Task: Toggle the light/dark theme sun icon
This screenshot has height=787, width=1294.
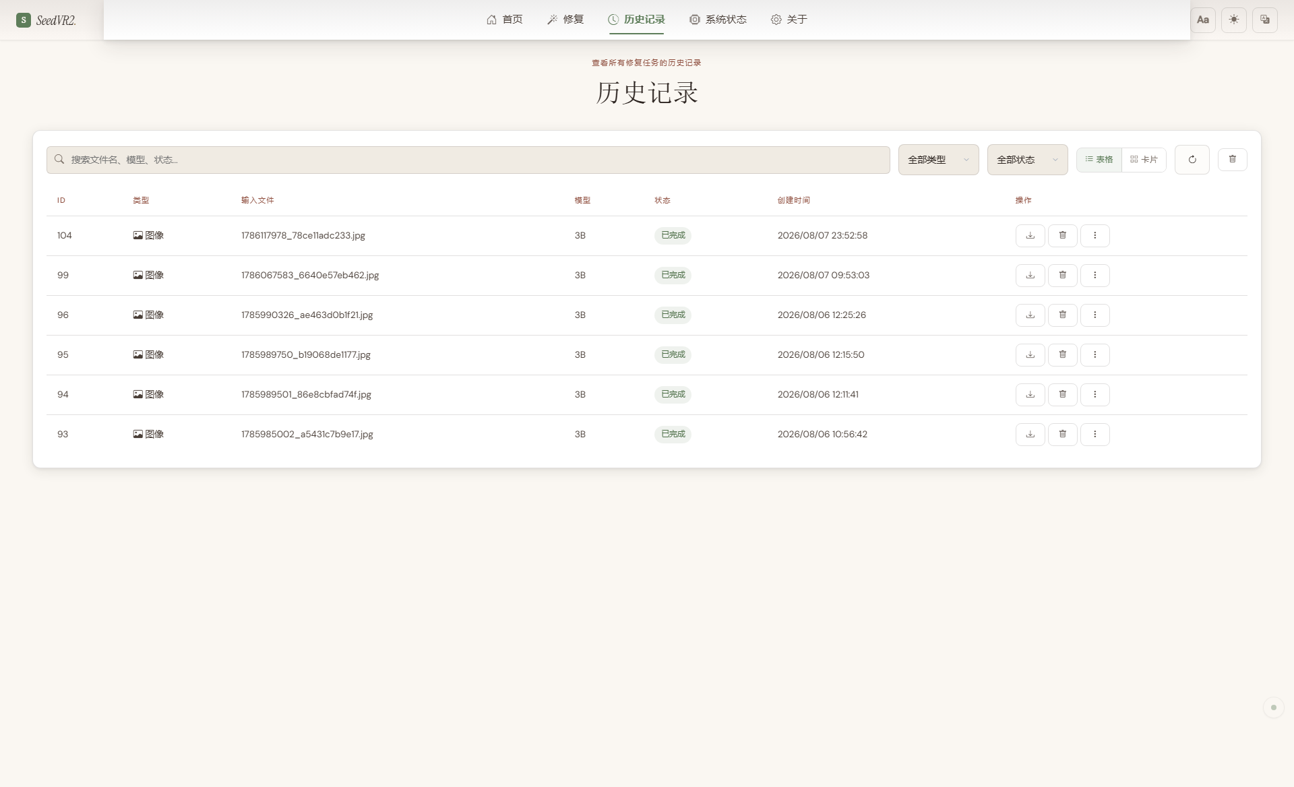Action: (1233, 20)
